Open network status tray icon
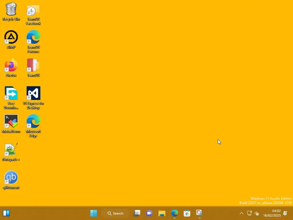The image size is (293, 220). (x=249, y=213)
